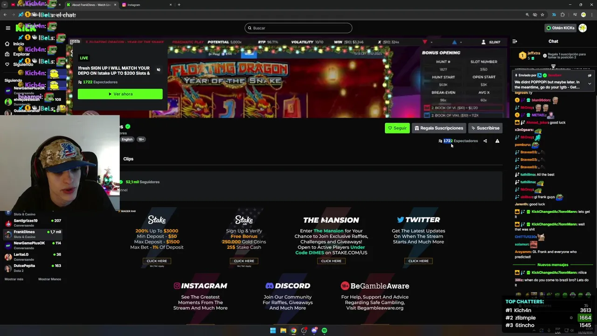Open the browser extensions puzzle icon
Image resolution: width=597 pixels, height=336 pixels.
pyautogui.click(x=562, y=15)
